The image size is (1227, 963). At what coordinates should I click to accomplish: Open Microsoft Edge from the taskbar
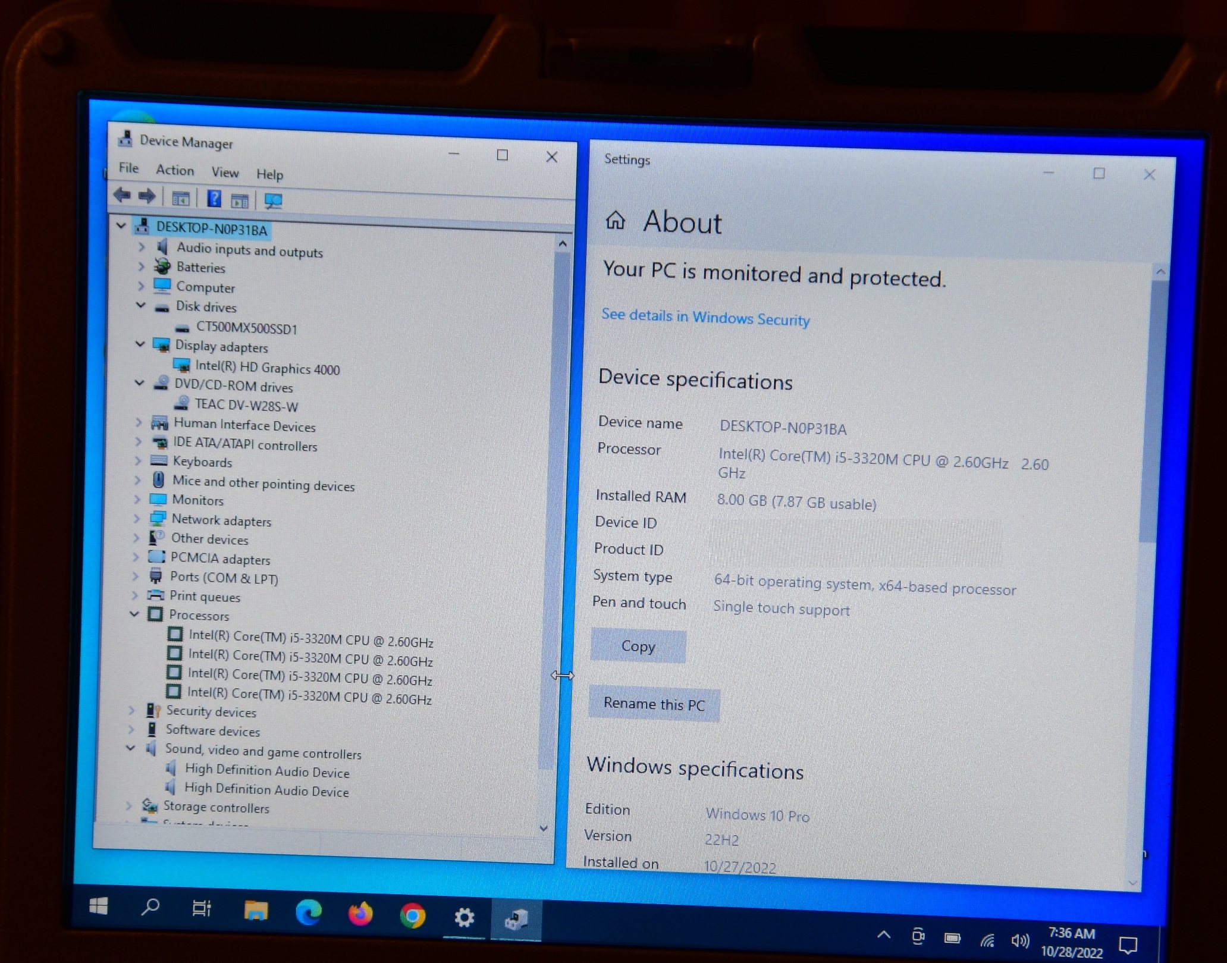[x=308, y=911]
